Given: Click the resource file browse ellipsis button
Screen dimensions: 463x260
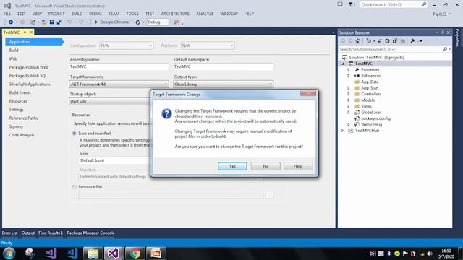Looking at the screenshot, I should tap(269, 195).
